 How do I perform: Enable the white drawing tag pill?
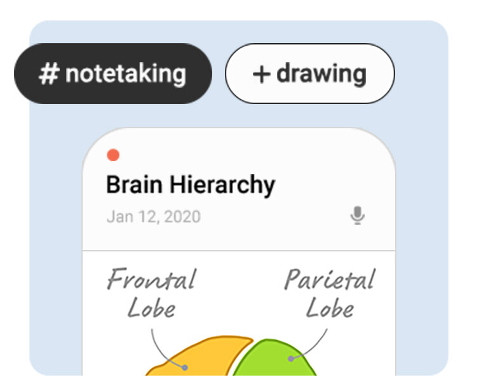[310, 74]
